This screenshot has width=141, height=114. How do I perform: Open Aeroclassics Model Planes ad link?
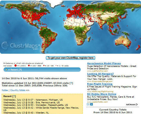pos(104,63)
